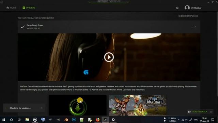Screen dimensions: 218x123
Task: Open Photoshop from the taskbar
Action: (74, 120)
